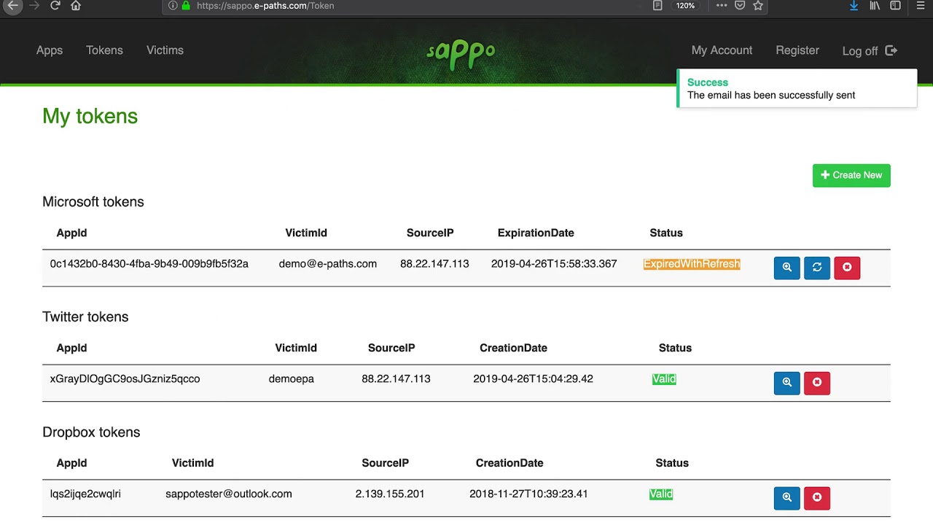The image size is (933, 525).
Task: Select victim demo@e-paths.com
Action: point(328,264)
